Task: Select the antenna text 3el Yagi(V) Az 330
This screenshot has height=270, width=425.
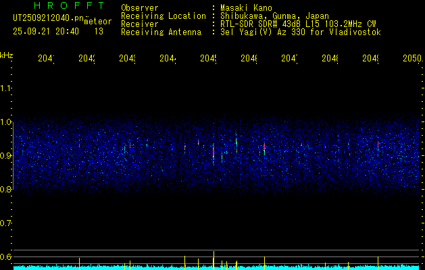Action: pyautogui.click(x=264, y=32)
